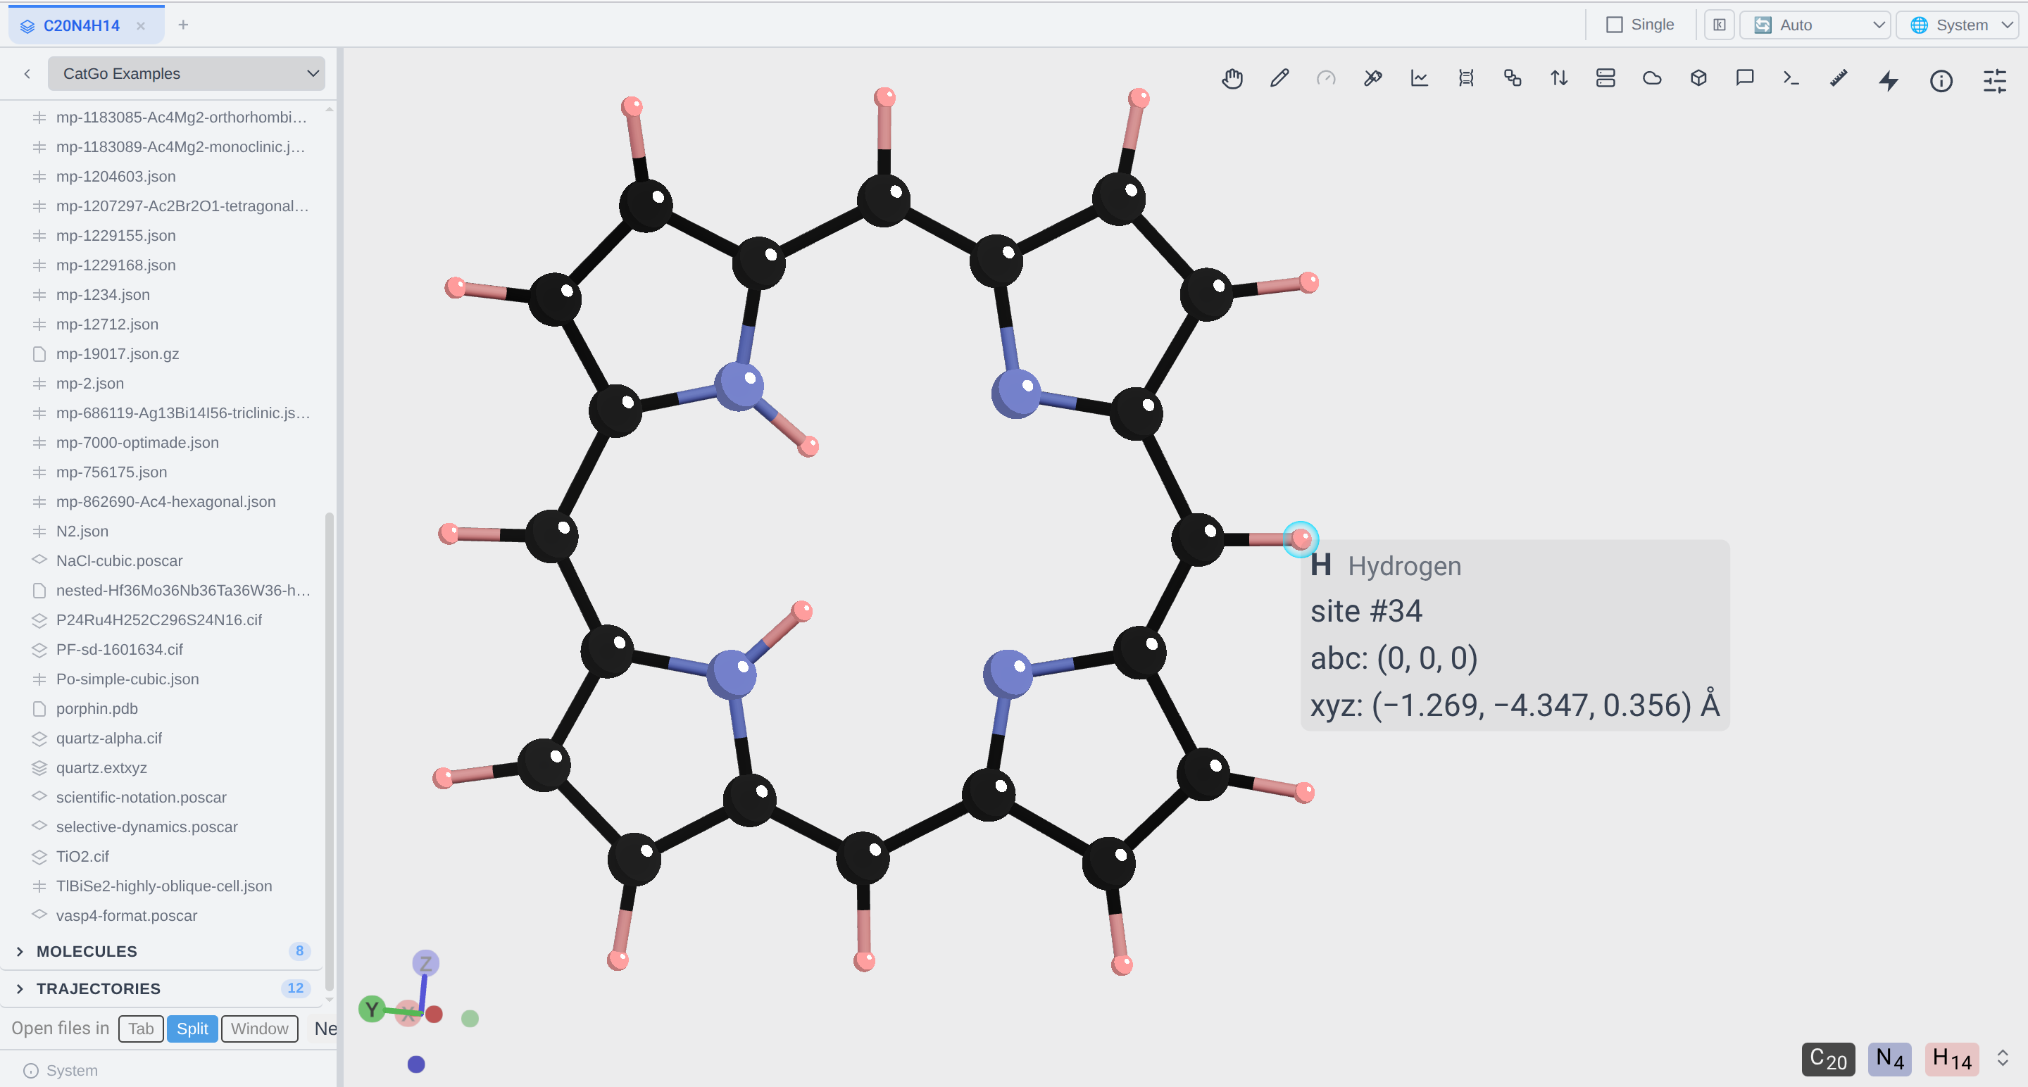Image resolution: width=2028 pixels, height=1087 pixels.
Task: Expand the MOLECULES section
Action: pos(163,951)
